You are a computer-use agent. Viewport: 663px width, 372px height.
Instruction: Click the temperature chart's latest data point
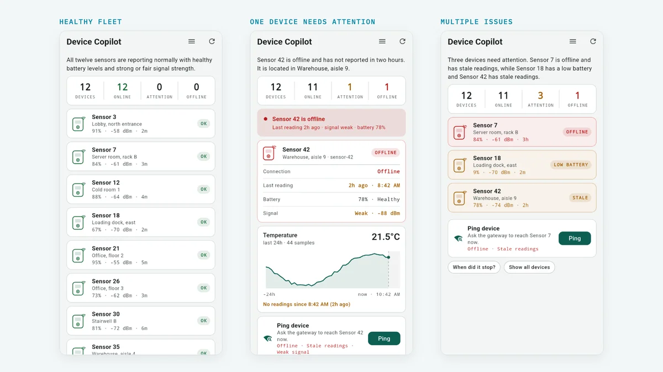pos(388,257)
